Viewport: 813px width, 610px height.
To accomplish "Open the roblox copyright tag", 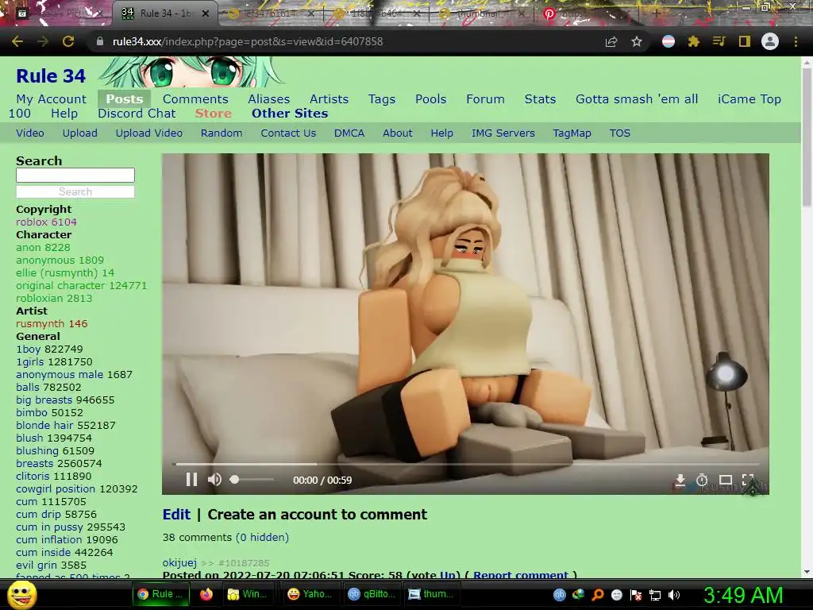I will (x=32, y=222).
